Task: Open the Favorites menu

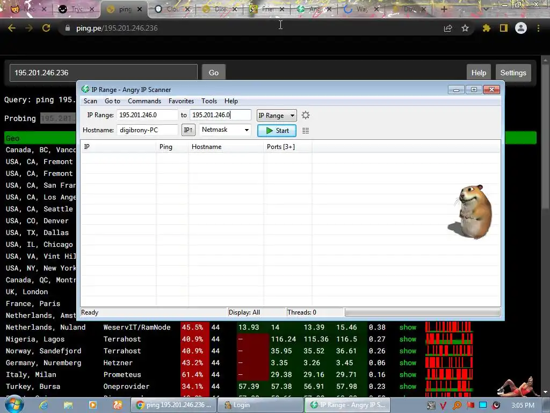Action: coord(181,101)
